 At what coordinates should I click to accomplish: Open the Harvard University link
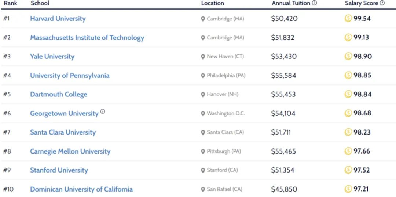click(x=58, y=19)
